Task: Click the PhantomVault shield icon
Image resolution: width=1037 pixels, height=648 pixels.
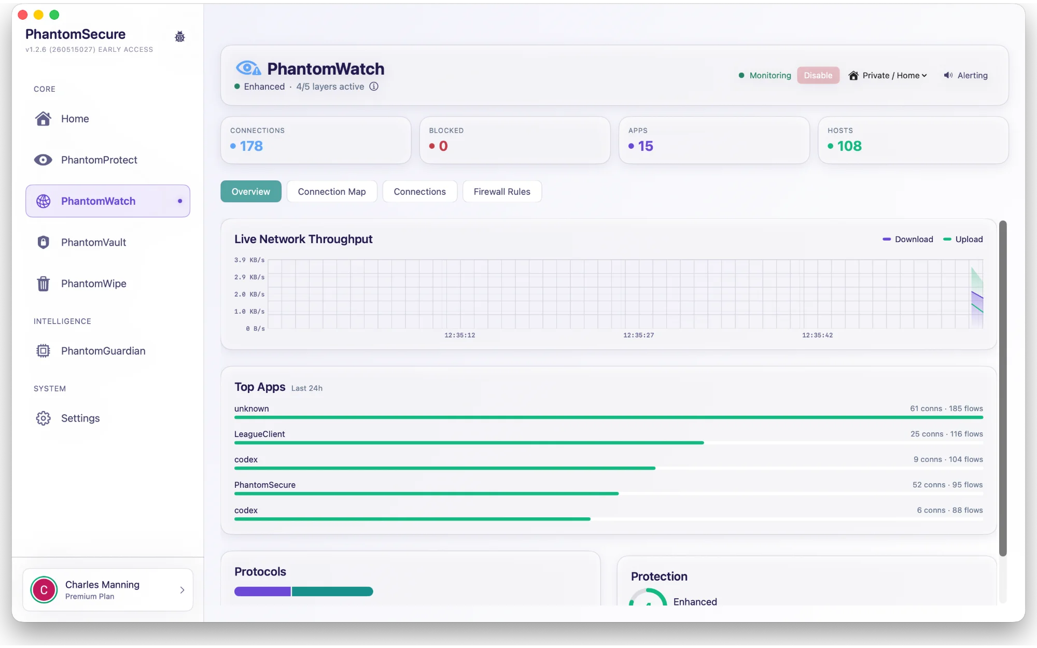Action: pyautogui.click(x=44, y=242)
